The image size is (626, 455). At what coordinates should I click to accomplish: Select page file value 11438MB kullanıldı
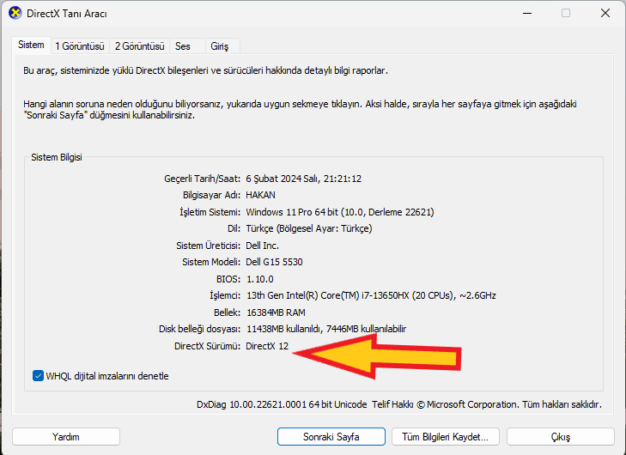(284, 329)
